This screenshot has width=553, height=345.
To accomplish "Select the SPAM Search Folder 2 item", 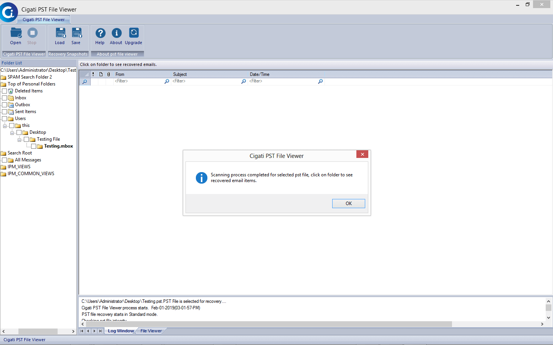I will pos(30,77).
